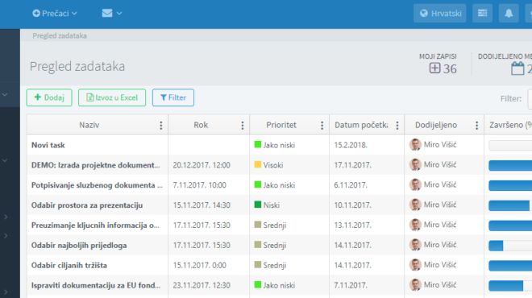Focus the Filter input field
This screenshot has height=298, width=532.
click(530, 98)
